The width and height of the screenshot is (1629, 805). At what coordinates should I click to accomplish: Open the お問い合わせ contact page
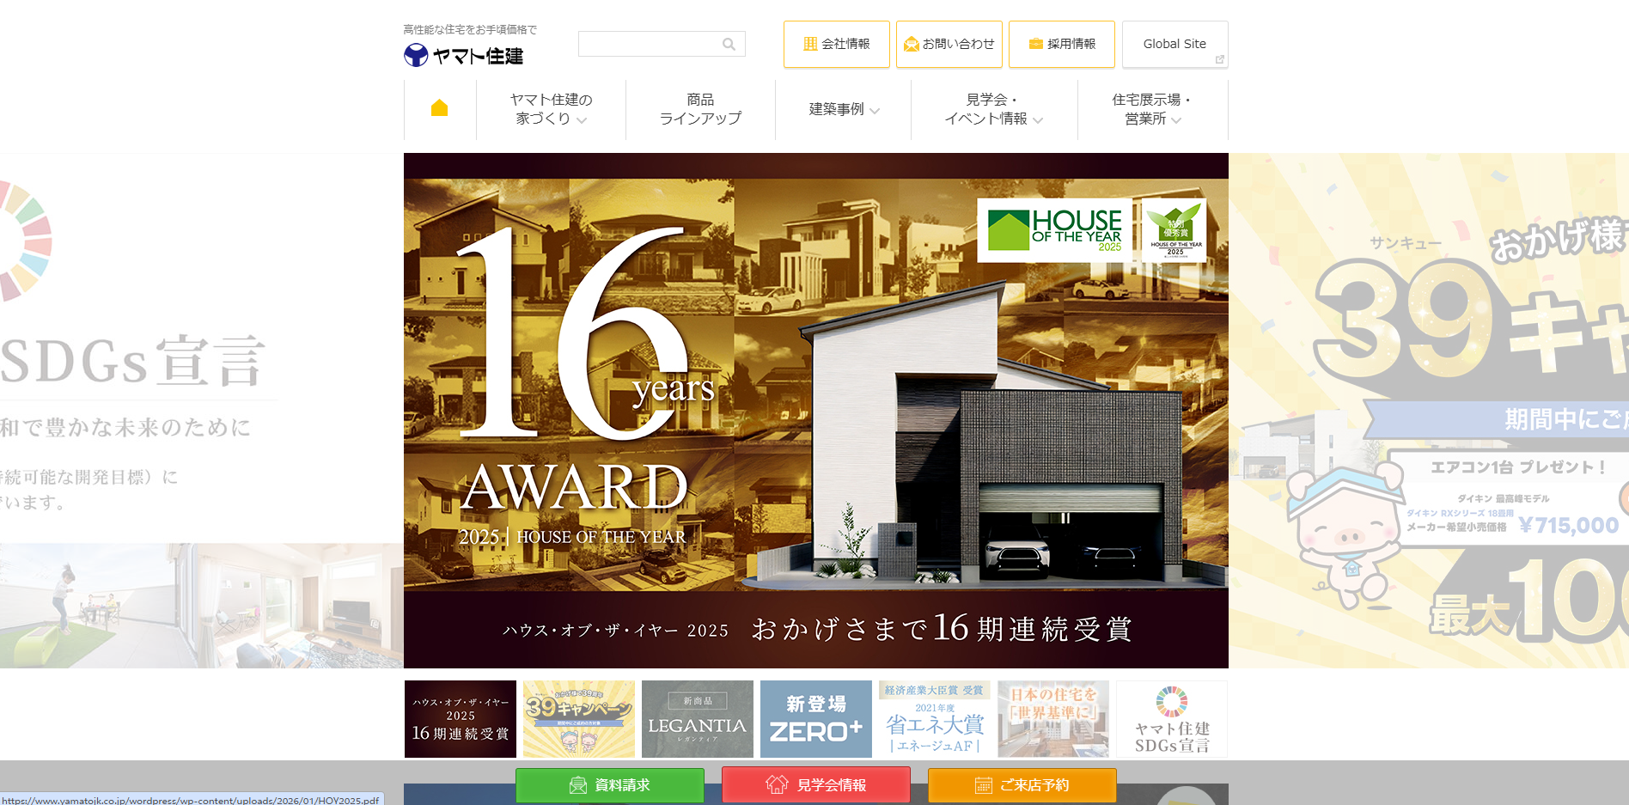[949, 44]
